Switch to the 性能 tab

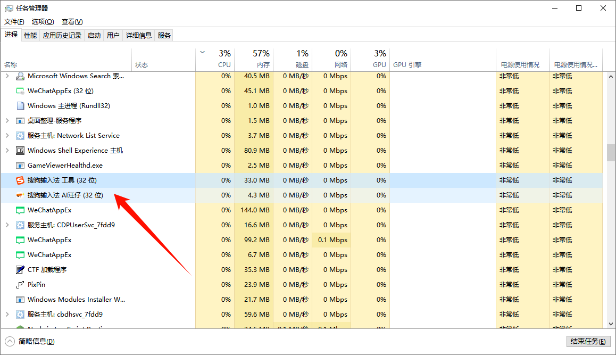(30, 36)
